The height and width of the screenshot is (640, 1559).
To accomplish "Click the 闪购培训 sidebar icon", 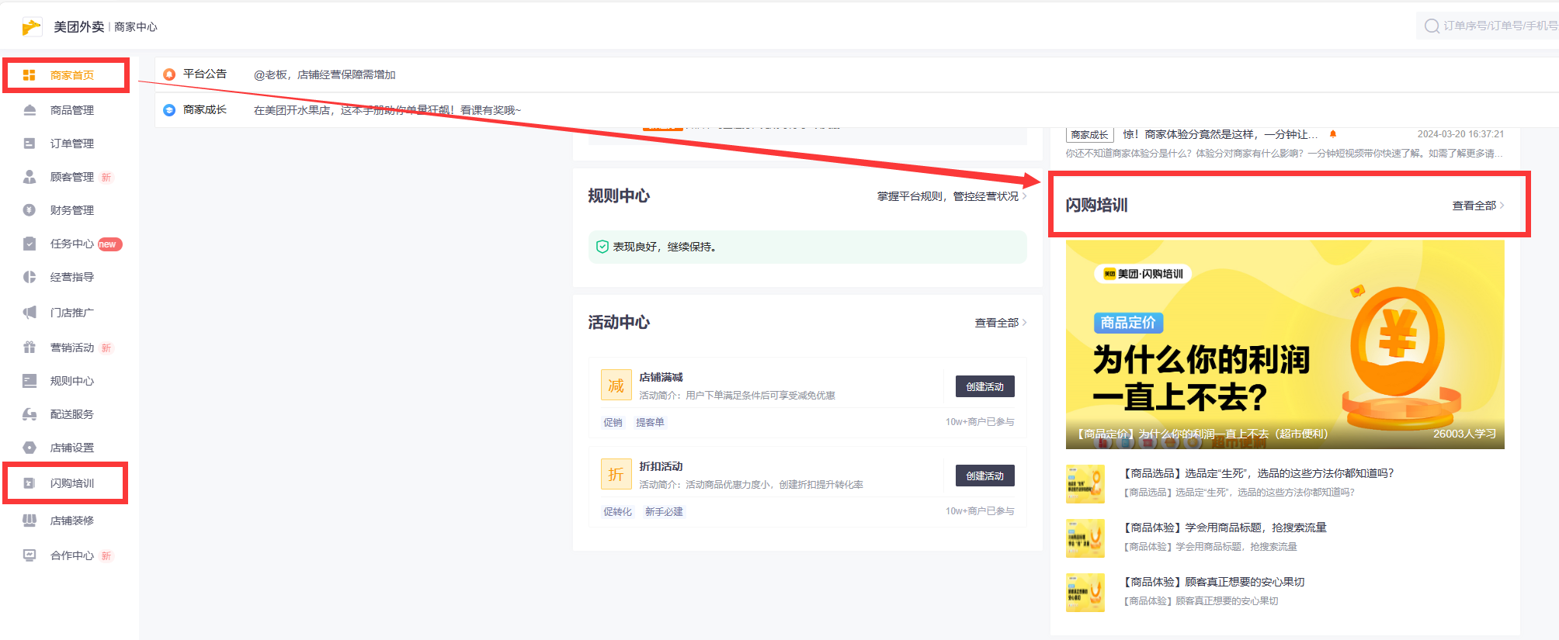I will click(x=30, y=483).
